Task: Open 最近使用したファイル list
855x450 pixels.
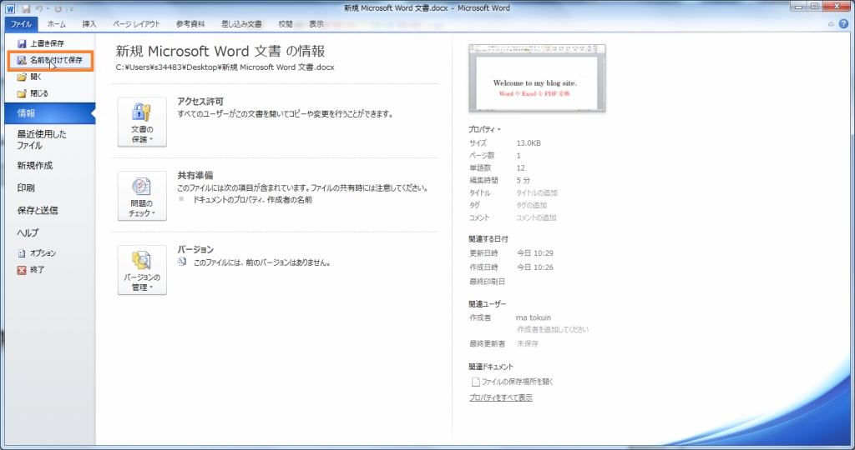Action: (42, 140)
